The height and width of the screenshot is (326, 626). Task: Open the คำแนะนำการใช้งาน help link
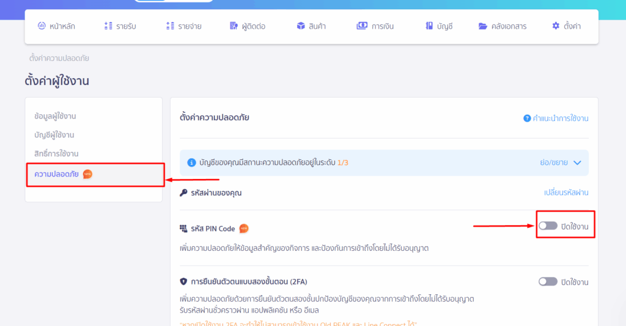click(560, 118)
